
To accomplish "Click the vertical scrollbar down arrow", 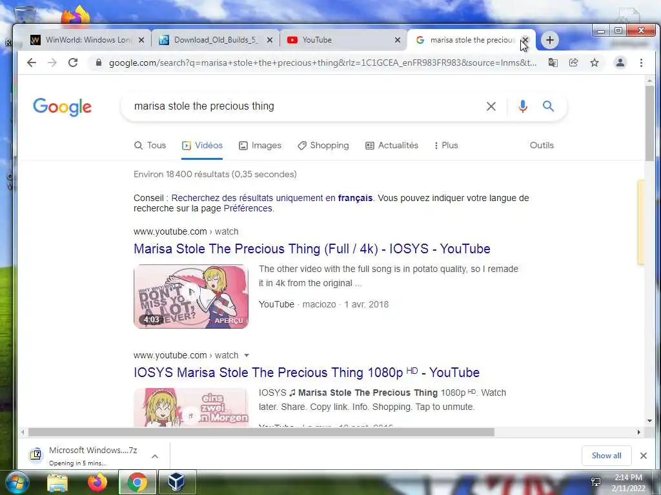I will (x=649, y=420).
